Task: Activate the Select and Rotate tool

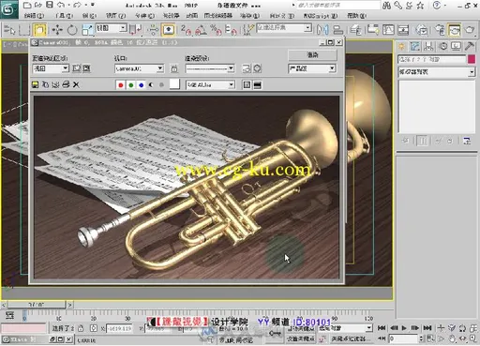Action: [x=72, y=30]
